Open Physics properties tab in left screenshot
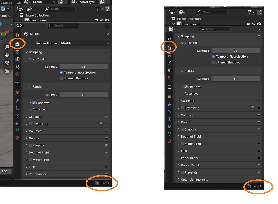 17,116
